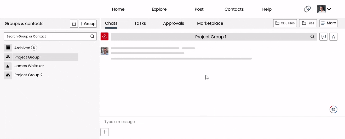Click the magnifier in group search box
This screenshot has height=139, width=345.
point(92,36)
